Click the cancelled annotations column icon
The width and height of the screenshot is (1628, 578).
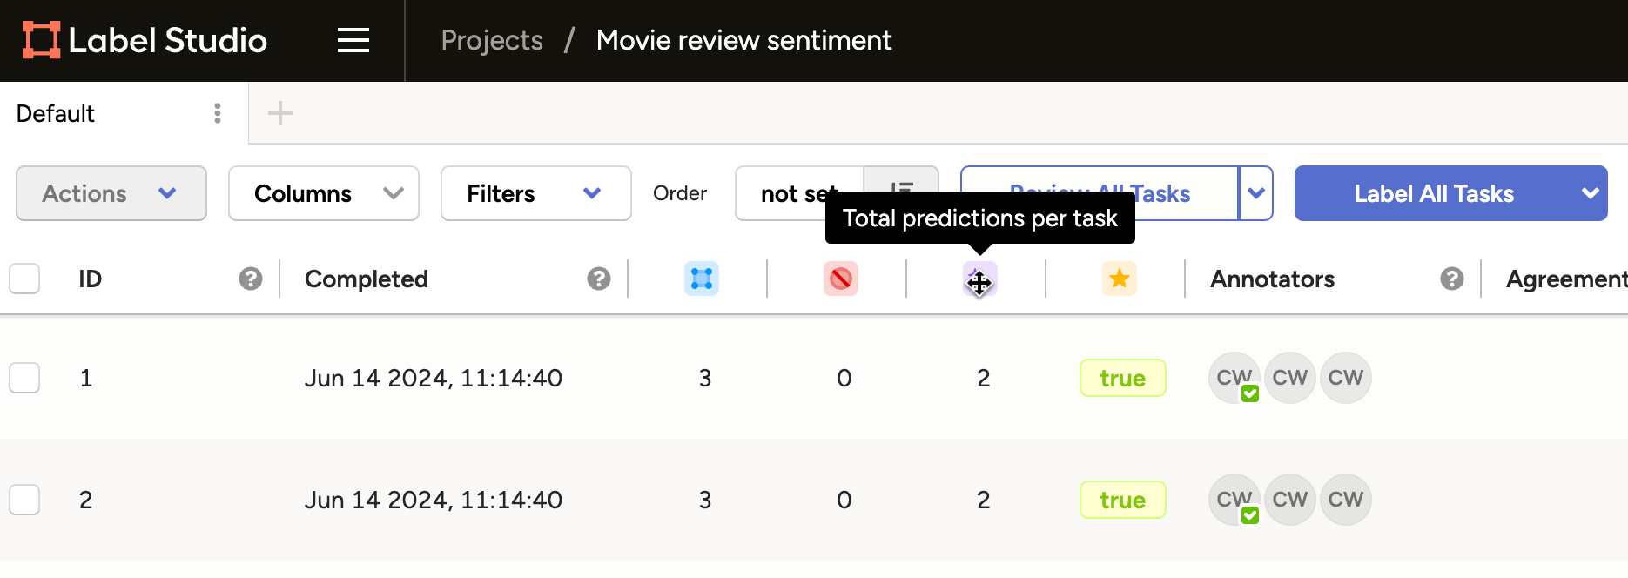[840, 279]
